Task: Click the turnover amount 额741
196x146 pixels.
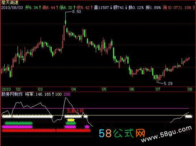Action: click(118, 8)
